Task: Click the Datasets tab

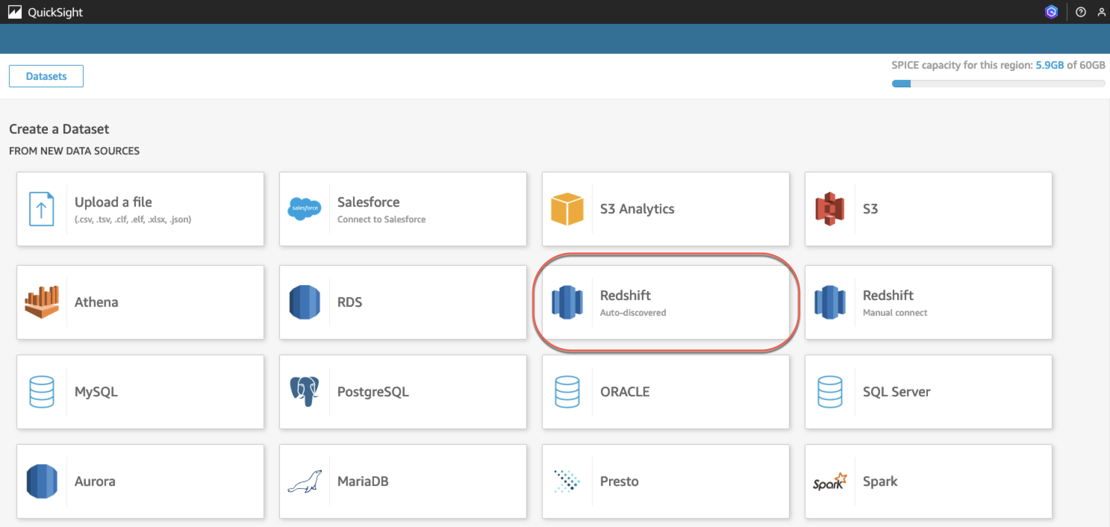Action: click(x=45, y=77)
